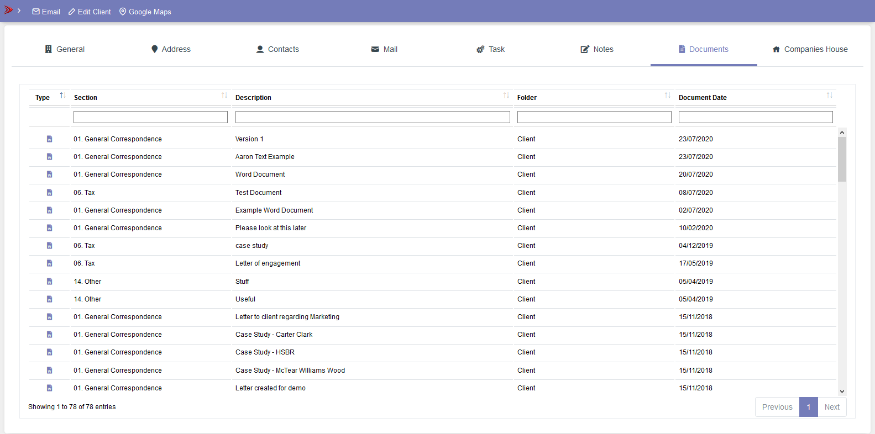Click the scrollbar down arrow of the table
This screenshot has height=434, width=875.
(x=842, y=391)
